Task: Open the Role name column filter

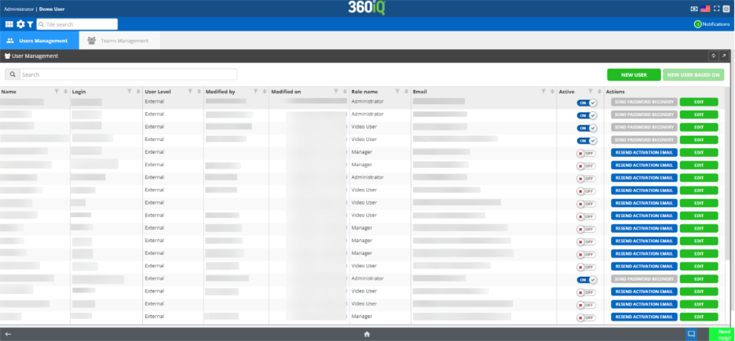Action: pyautogui.click(x=398, y=92)
